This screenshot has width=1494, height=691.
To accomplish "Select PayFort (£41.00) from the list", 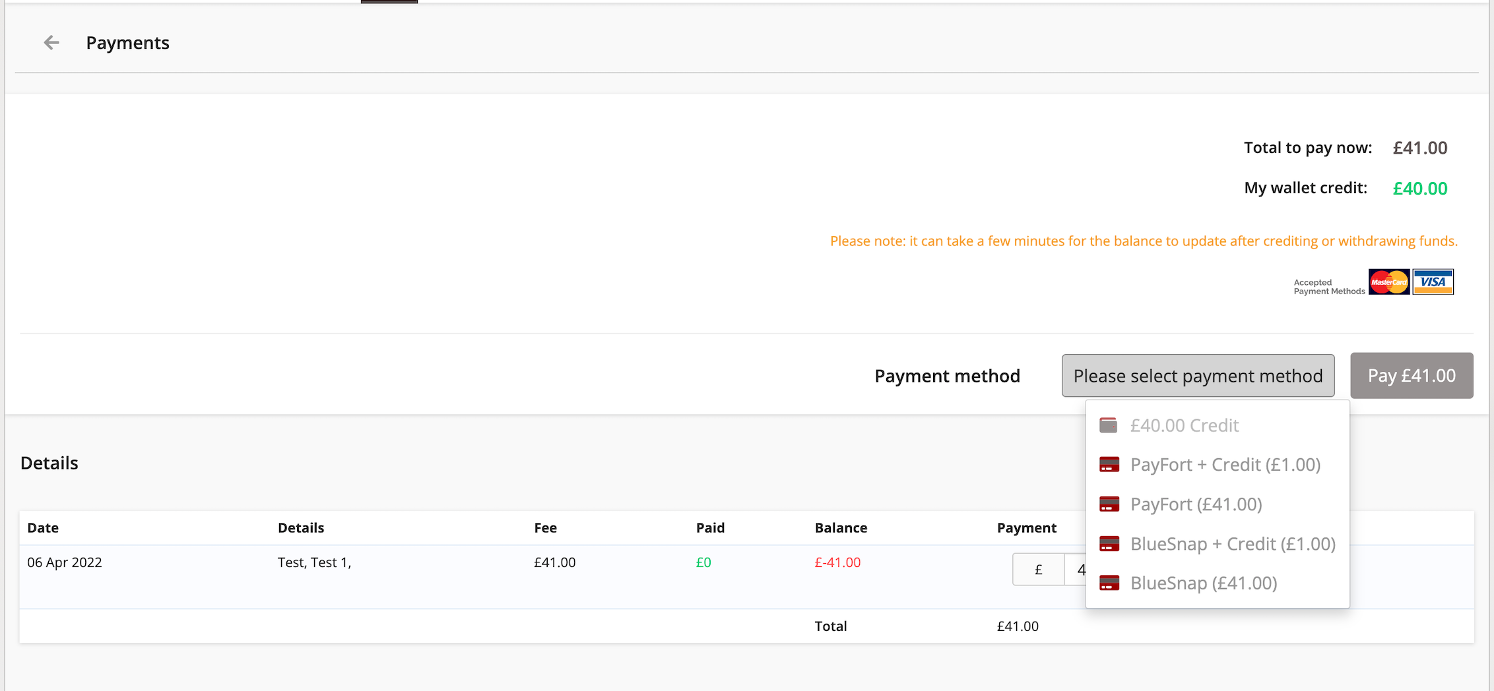I will coord(1196,504).
